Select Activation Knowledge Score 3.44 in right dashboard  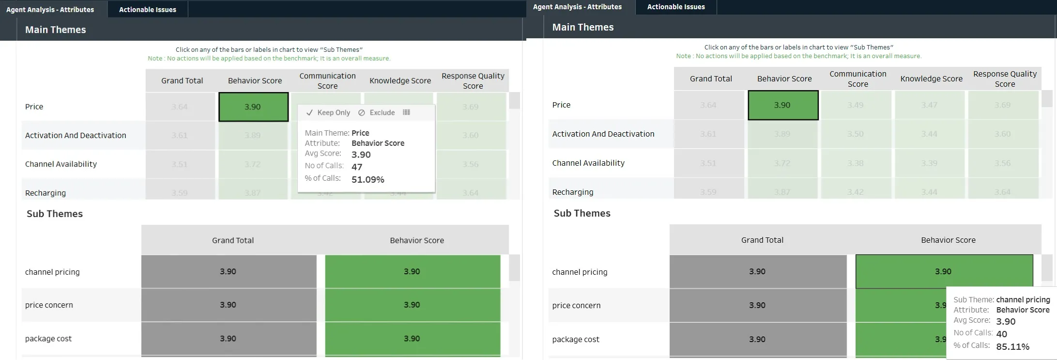pyautogui.click(x=930, y=134)
